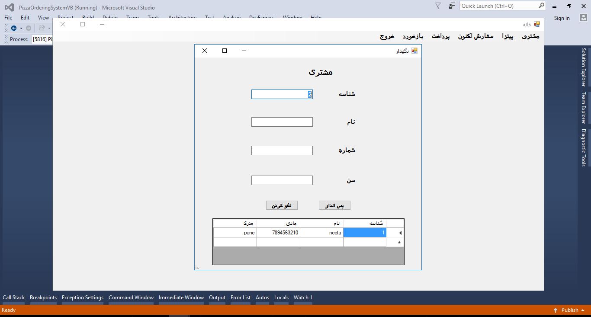Click the شناسه text field
Image resolution: width=591 pixels, height=317 pixels.
point(282,94)
